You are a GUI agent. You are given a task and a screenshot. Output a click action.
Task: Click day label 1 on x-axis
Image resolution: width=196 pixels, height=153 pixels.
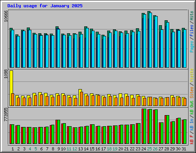[13, 149]
